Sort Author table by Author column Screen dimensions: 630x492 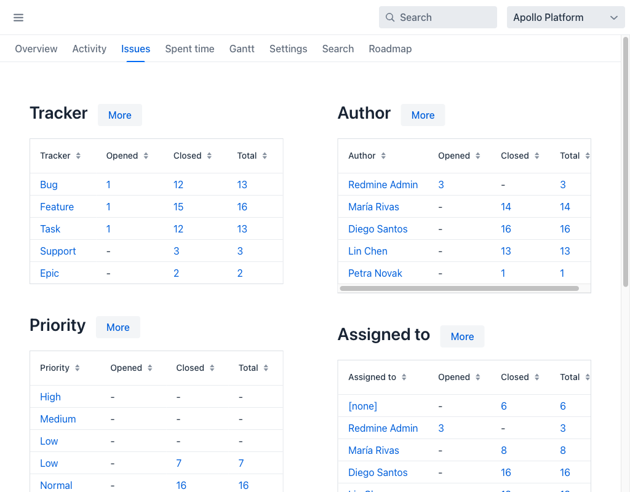tap(367, 156)
